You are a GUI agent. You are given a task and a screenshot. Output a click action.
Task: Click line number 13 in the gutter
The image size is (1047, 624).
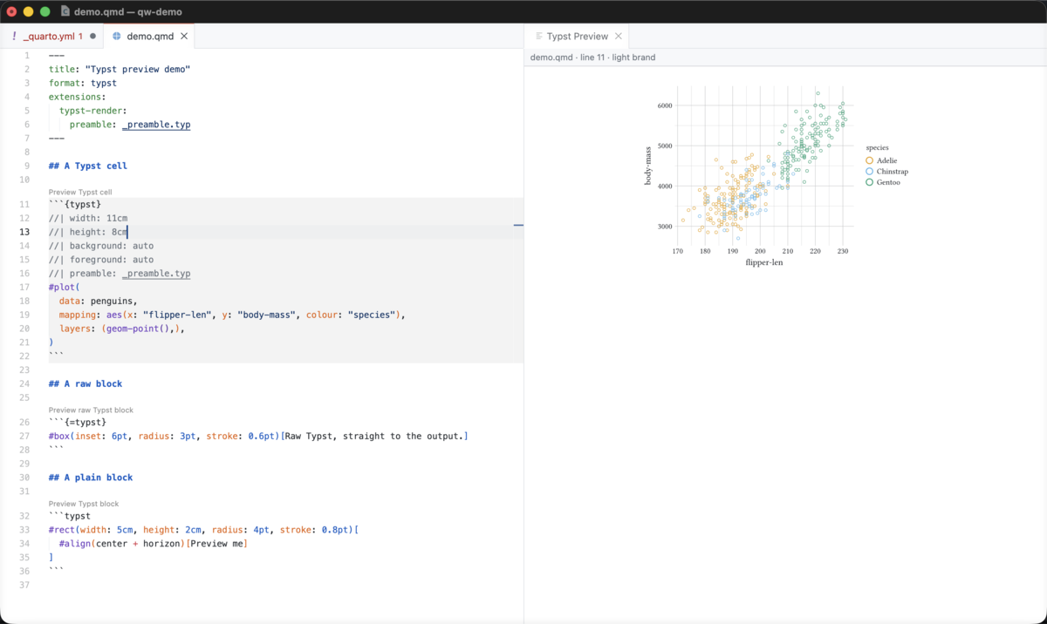click(24, 232)
